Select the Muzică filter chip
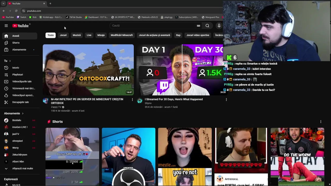The height and width of the screenshot is (186, 331). click(77, 35)
